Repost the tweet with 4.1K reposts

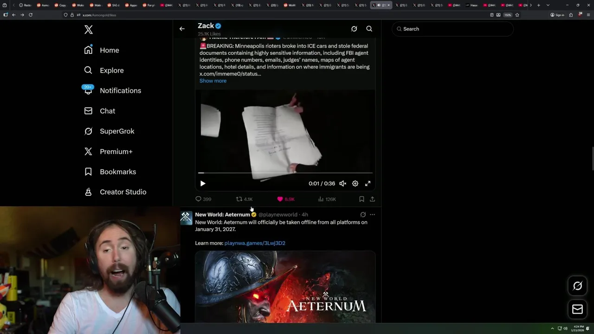click(244, 199)
